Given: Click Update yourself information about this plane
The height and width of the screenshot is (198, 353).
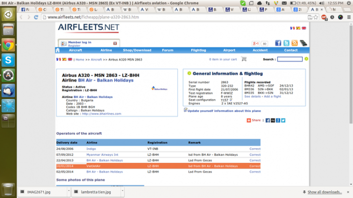Looking at the screenshot, I should click(x=224, y=111).
